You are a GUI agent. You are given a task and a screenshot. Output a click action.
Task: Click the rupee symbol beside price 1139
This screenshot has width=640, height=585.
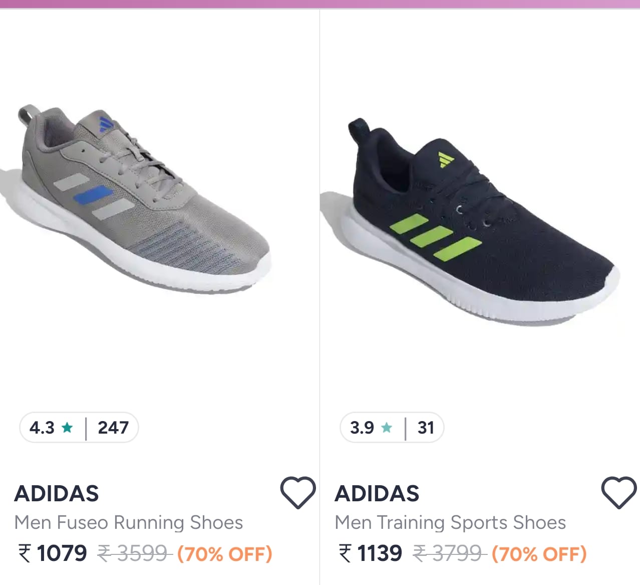343,554
